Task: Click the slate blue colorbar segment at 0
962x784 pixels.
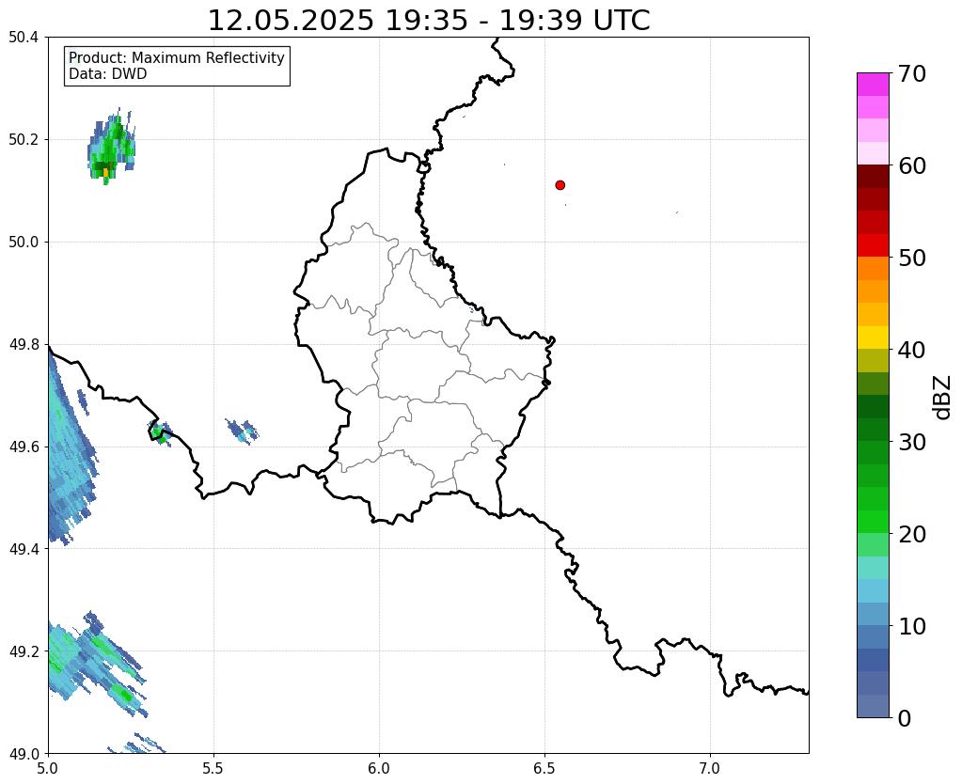Action: click(x=873, y=706)
